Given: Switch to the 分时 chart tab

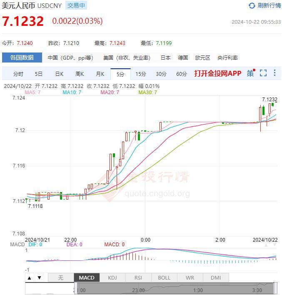Looking at the screenshot, I should pyautogui.click(x=18, y=74).
